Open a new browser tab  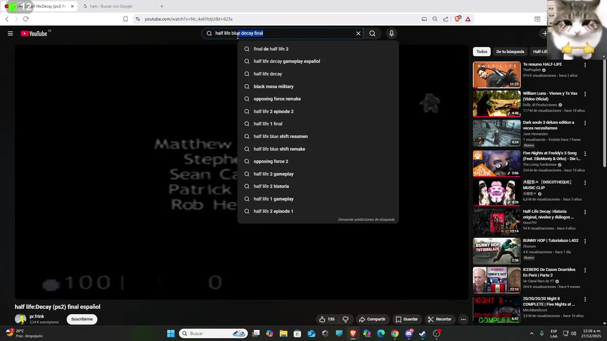coord(162,6)
